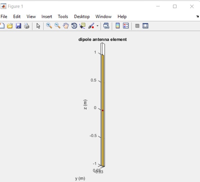Select the Brush data tool
200x182 pixels.
tap(91, 26)
